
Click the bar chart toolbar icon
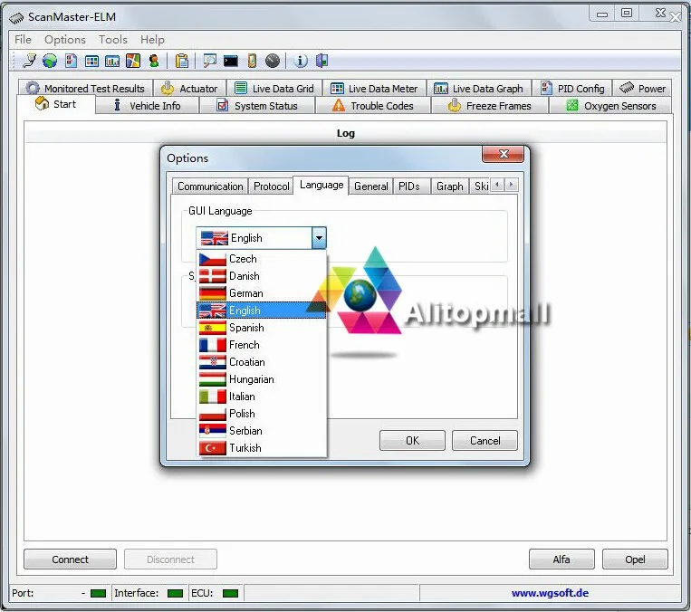pyautogui.click(x=112, y=61)
